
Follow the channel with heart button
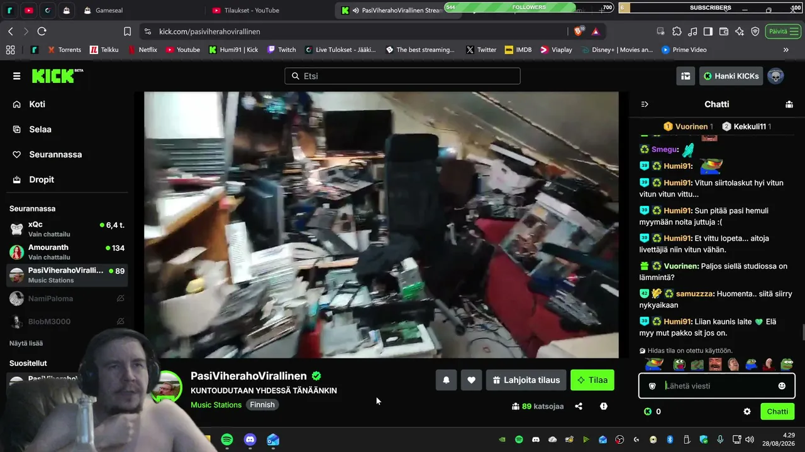tap(471, 380)
